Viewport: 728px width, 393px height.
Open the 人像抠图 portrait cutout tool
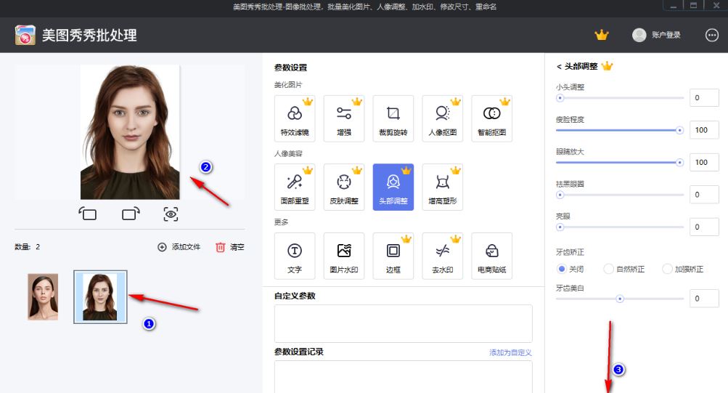coord(442,118)
